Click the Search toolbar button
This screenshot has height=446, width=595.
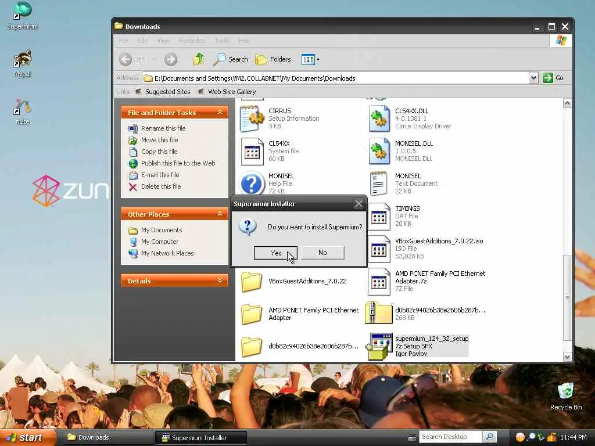(x=231, y=59)
